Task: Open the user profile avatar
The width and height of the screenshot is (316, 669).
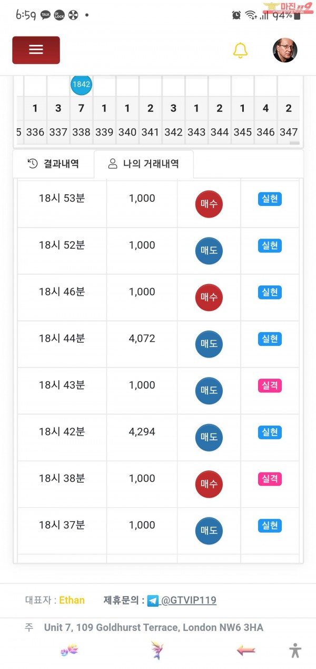Action: (285, 50)
